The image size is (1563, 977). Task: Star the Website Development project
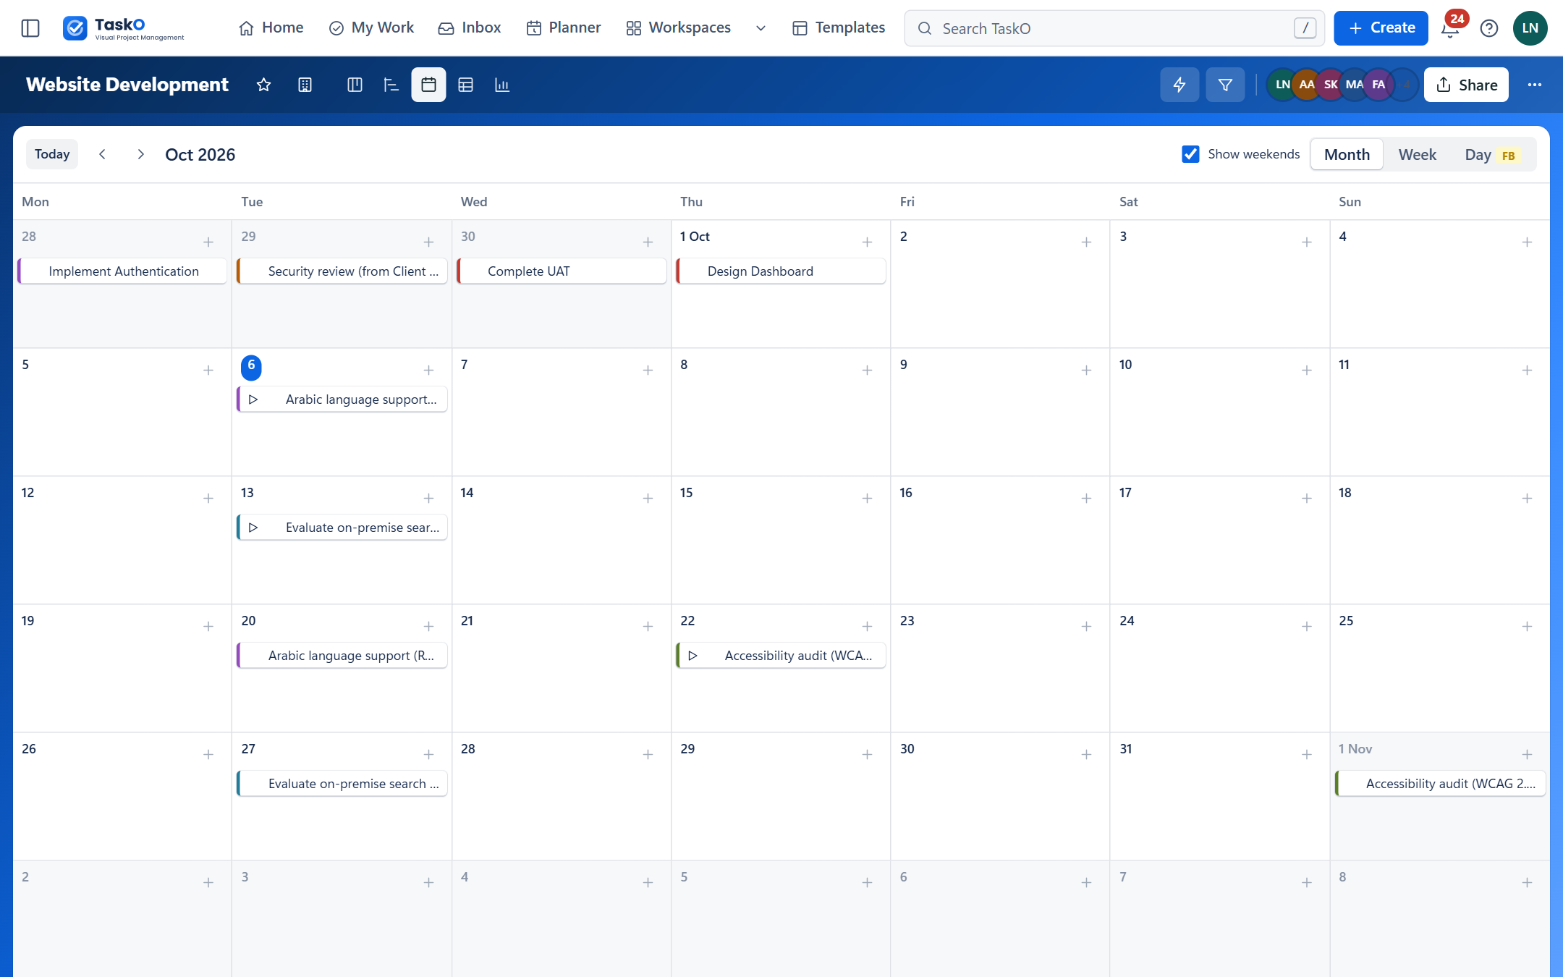pos(263,85)
